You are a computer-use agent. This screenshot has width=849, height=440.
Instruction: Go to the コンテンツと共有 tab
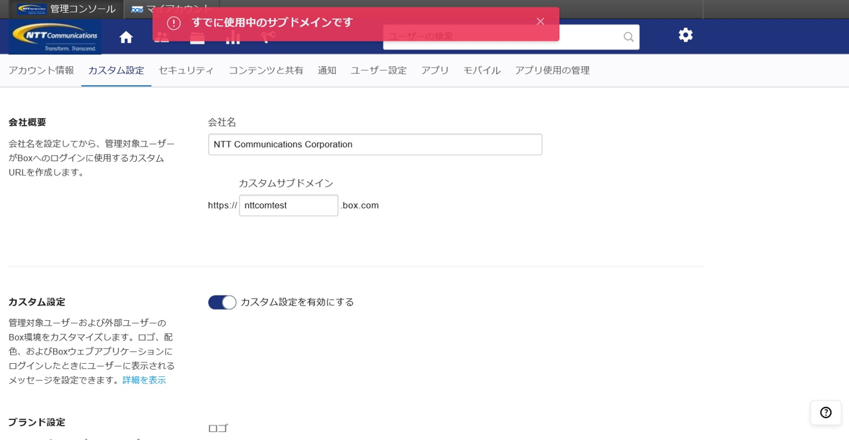tap(266, 70)
